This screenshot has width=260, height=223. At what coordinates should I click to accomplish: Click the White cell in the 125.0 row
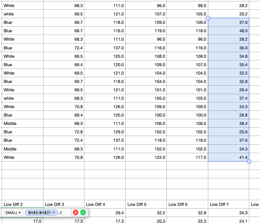tap(23, 56)
